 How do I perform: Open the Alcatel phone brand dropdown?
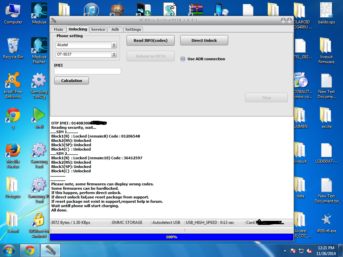point(114,45)
